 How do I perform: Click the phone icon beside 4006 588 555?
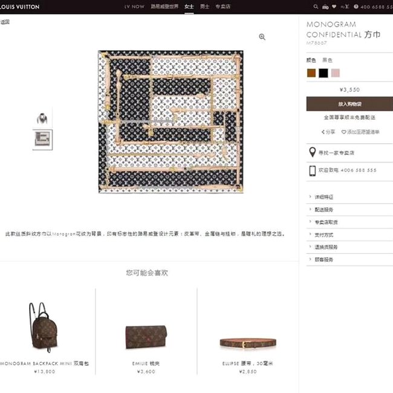pyautogui.click(x=313, y=171)
